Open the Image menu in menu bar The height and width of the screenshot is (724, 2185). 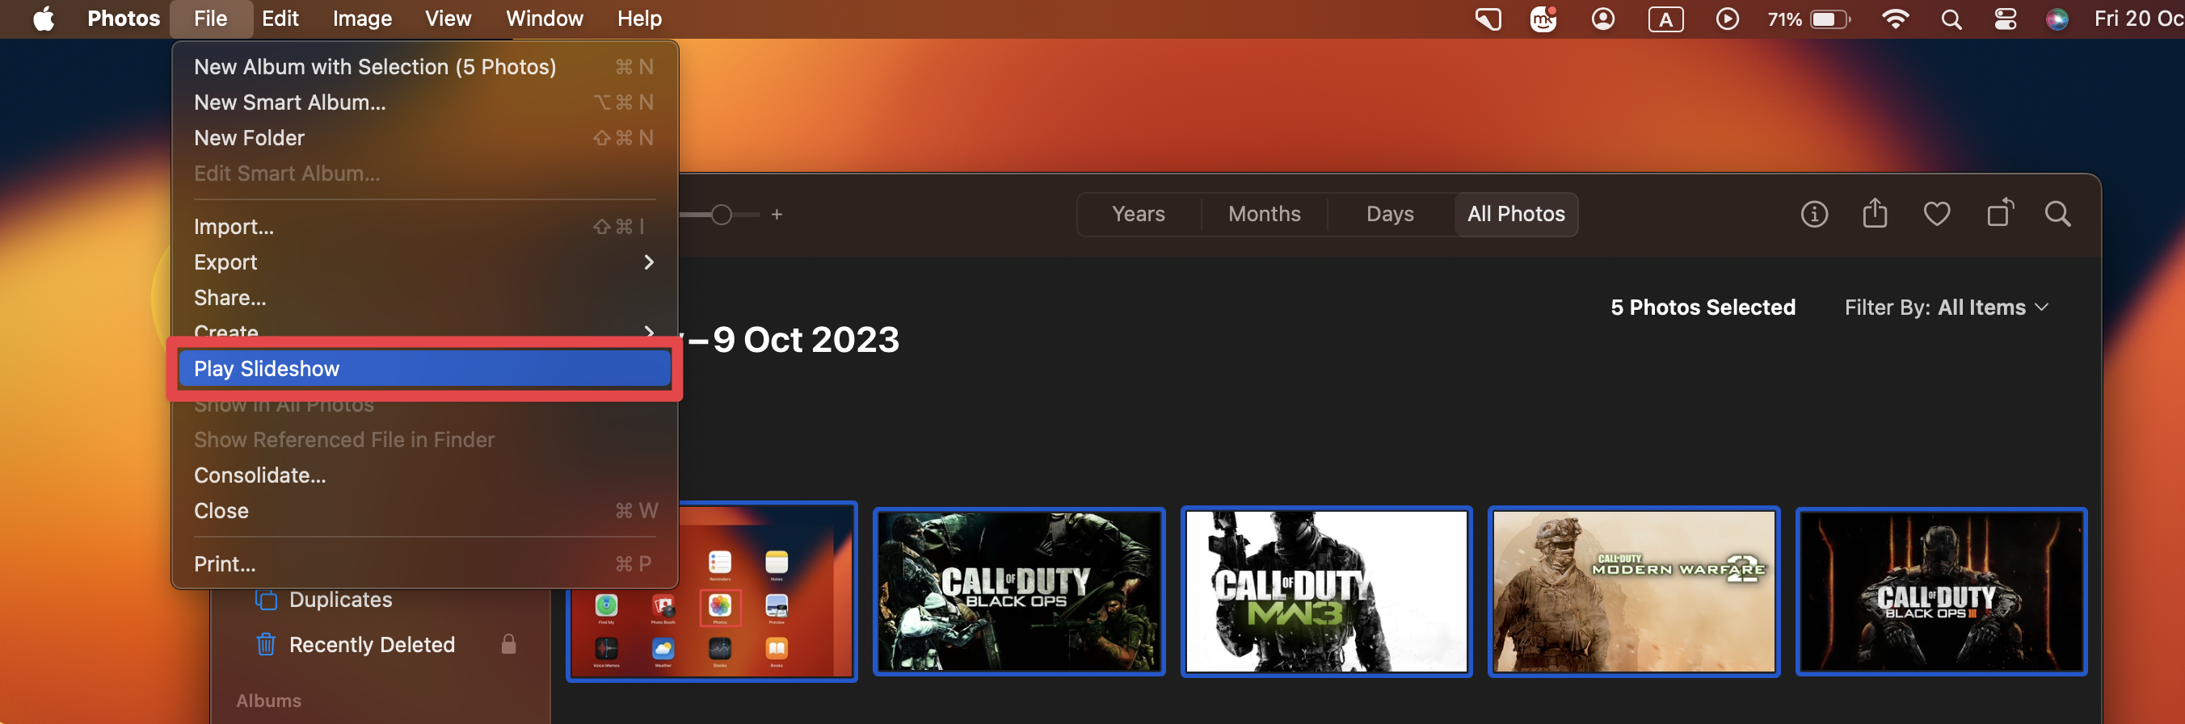361,19
